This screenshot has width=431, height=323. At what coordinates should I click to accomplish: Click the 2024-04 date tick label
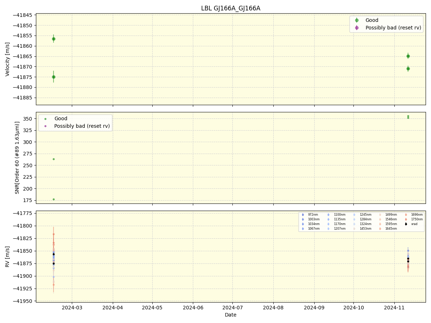coord(113,308)
